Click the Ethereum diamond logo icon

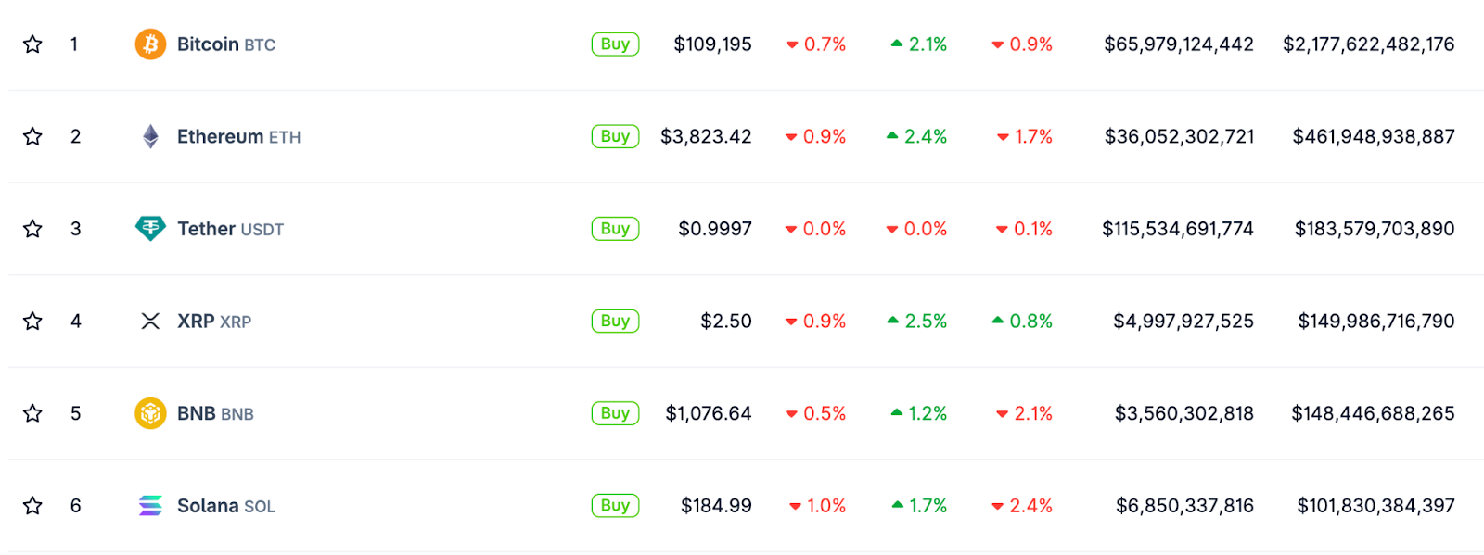[x=150, y=137]
